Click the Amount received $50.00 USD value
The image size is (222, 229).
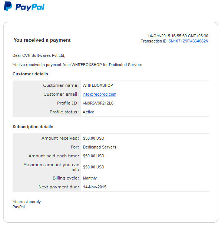click(x=93, y=138)
